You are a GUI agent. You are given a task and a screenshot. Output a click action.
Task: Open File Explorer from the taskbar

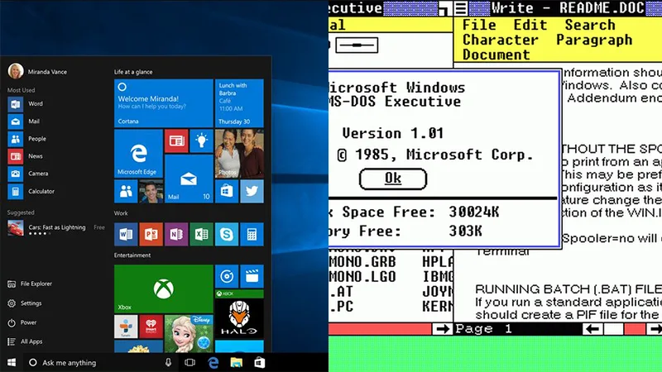[x=237, y=363]
